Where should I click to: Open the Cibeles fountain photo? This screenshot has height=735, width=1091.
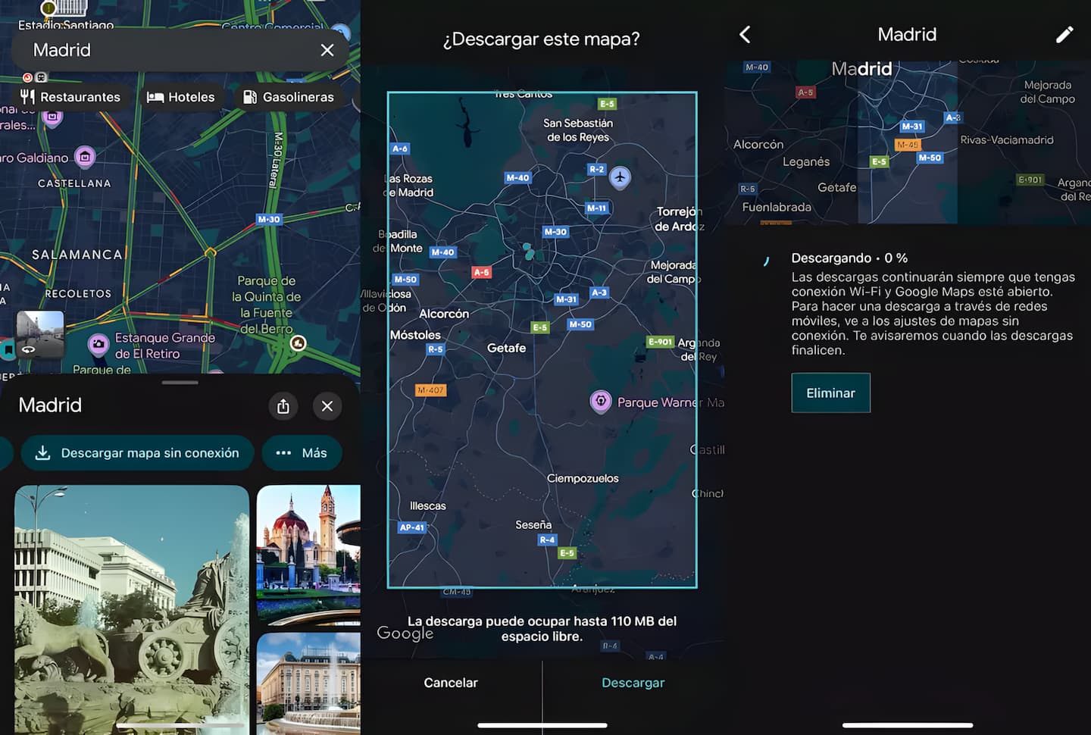pyautogui.click(x=132, y=606)
